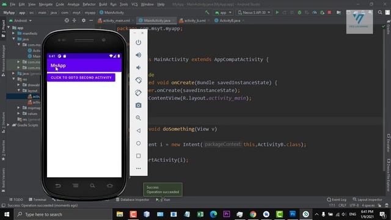Click the doSomething method name in code
Image resolution: width=391 pixels, height=220 pixels.
pos(178,129)
